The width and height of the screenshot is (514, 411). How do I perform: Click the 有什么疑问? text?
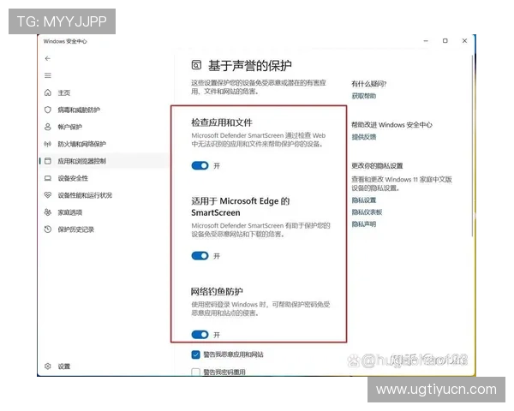click(369, 84)
